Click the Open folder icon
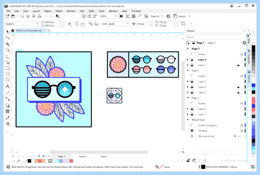The image size is (260, 175). click(x=13, y=16)
